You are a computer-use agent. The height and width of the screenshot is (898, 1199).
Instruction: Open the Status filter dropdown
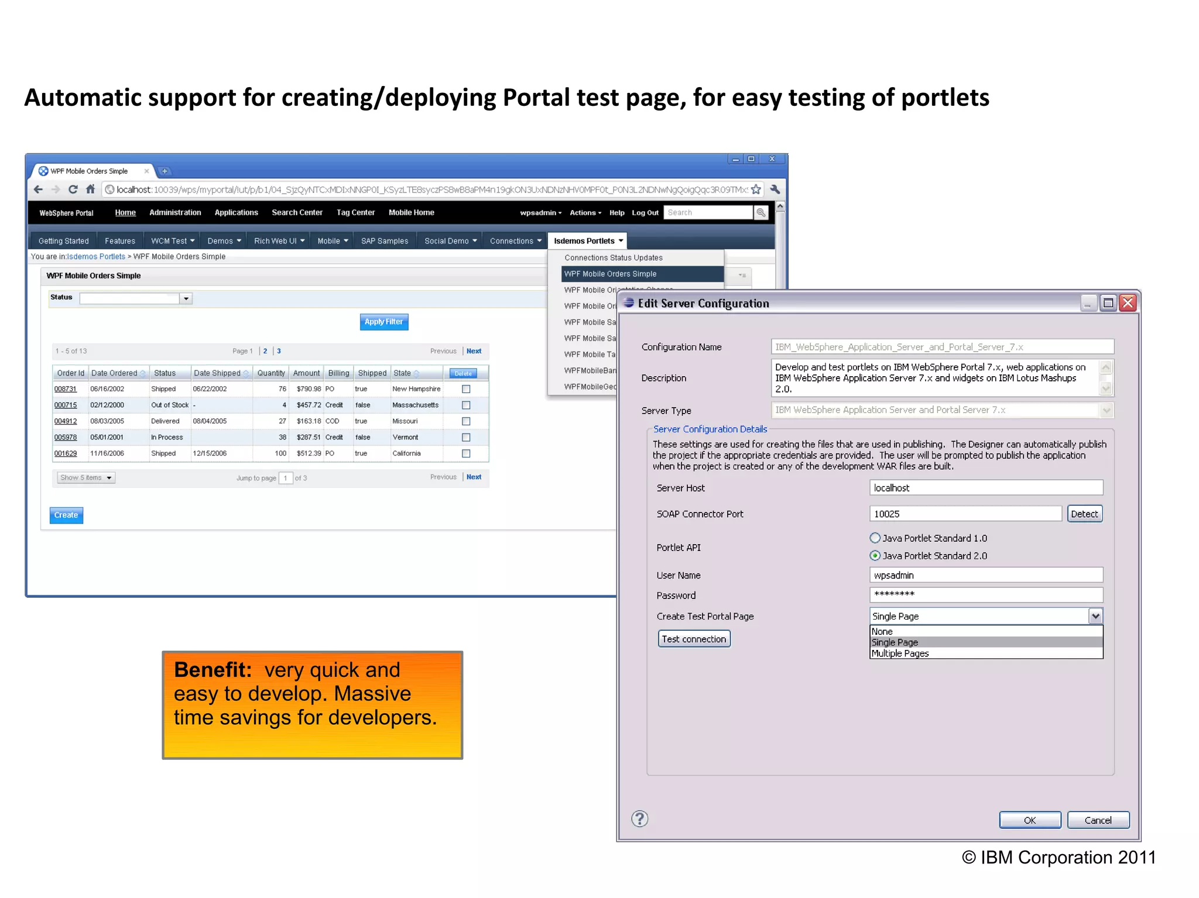(186, 298)
